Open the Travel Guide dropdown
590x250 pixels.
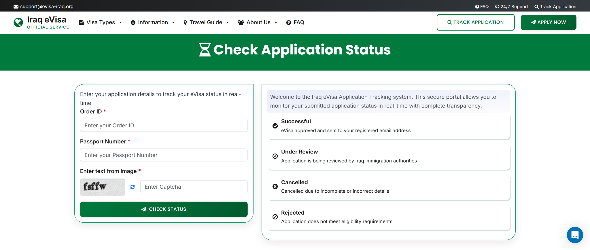pos(206,22)
